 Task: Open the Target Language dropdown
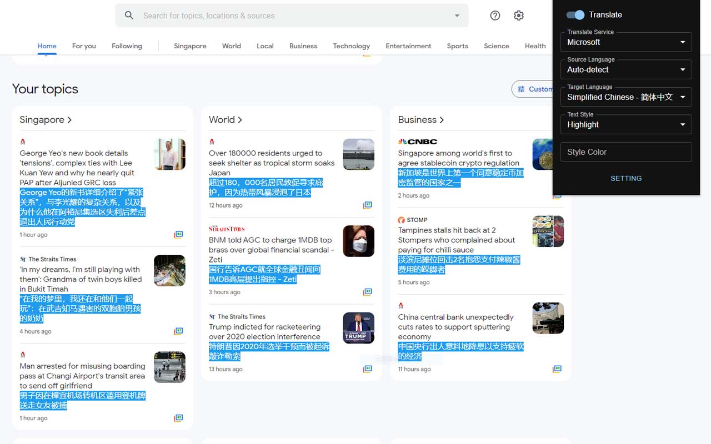[626, 97]
